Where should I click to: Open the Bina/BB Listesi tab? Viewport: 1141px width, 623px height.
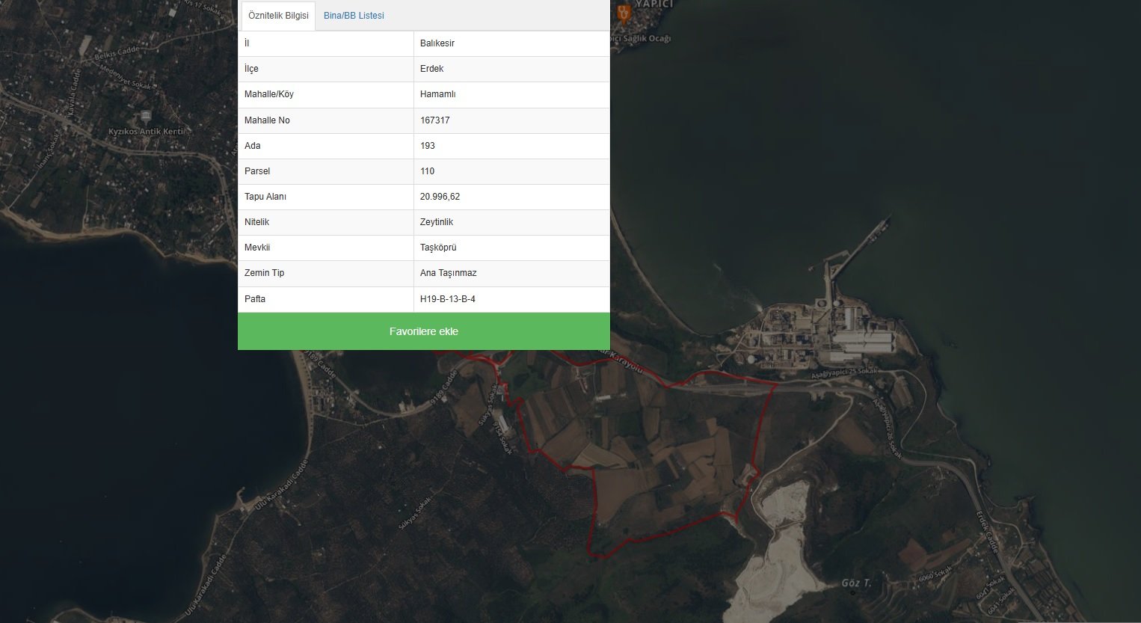click(x=354, y=16)
